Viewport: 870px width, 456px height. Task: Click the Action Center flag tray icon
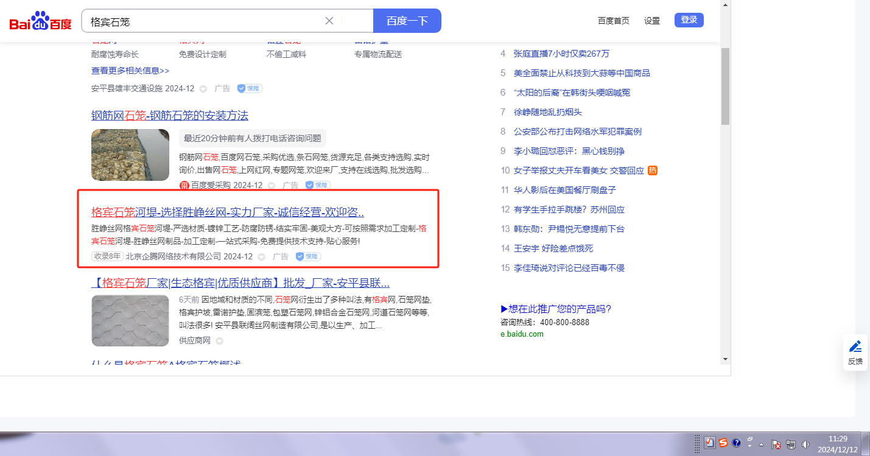776,444
